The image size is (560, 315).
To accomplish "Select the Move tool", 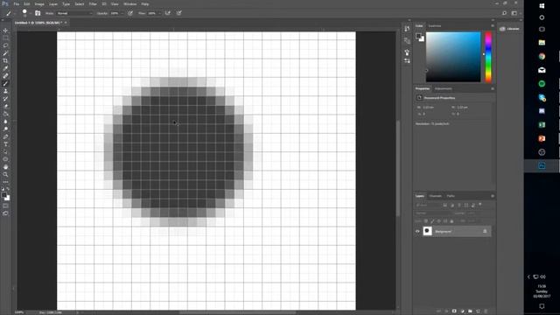I will pyautogui.click(x=5, y=31).
